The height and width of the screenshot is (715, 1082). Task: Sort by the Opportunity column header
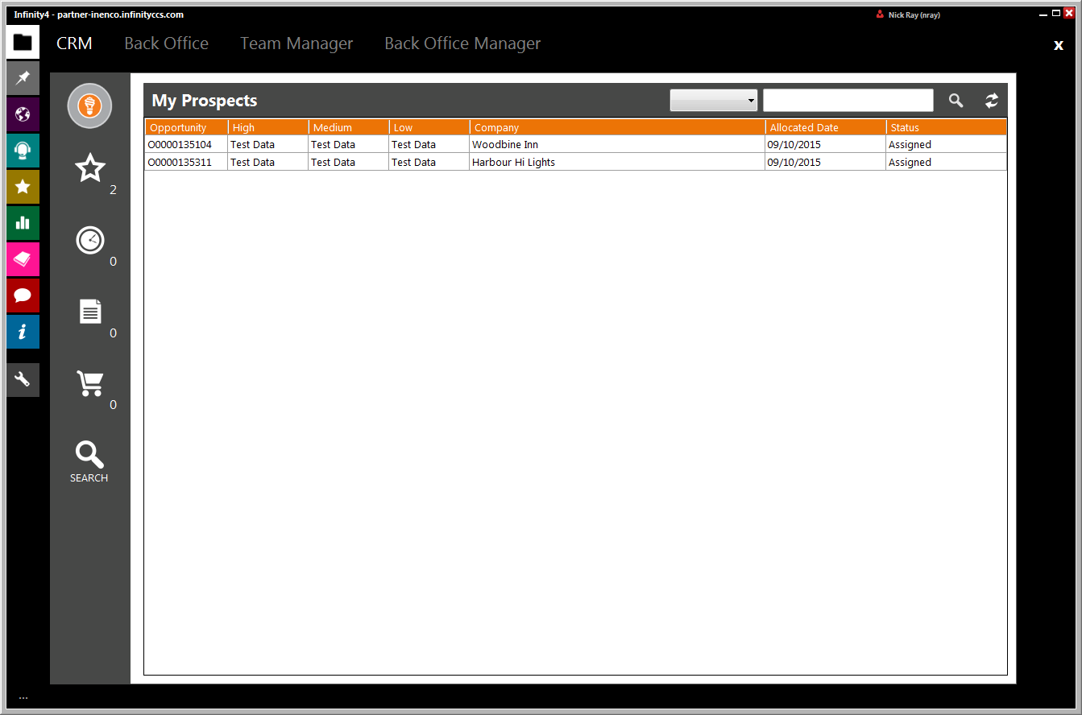pyautogui.click(x=187, y=127)
